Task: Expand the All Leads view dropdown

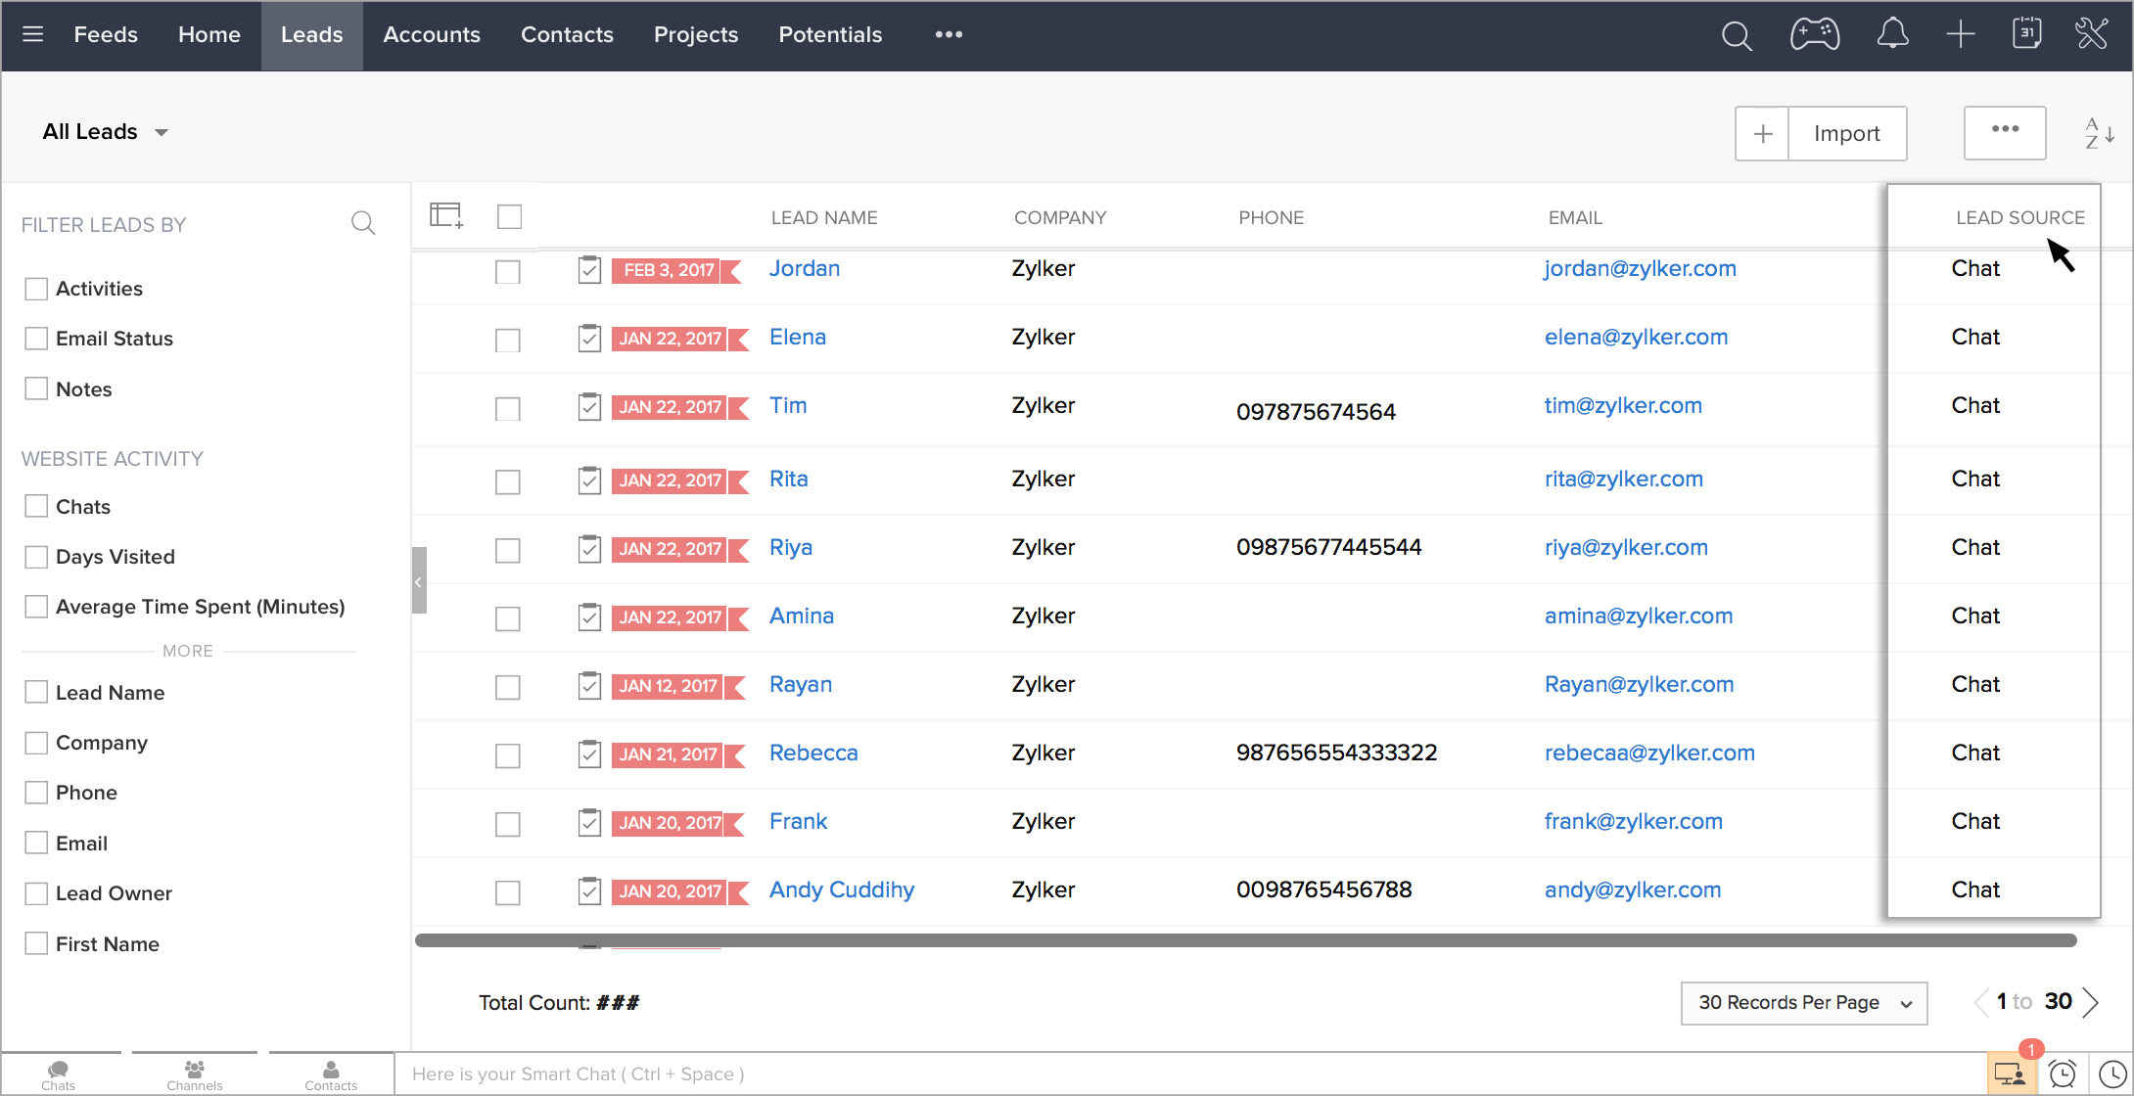Action: tap(106, 132)
